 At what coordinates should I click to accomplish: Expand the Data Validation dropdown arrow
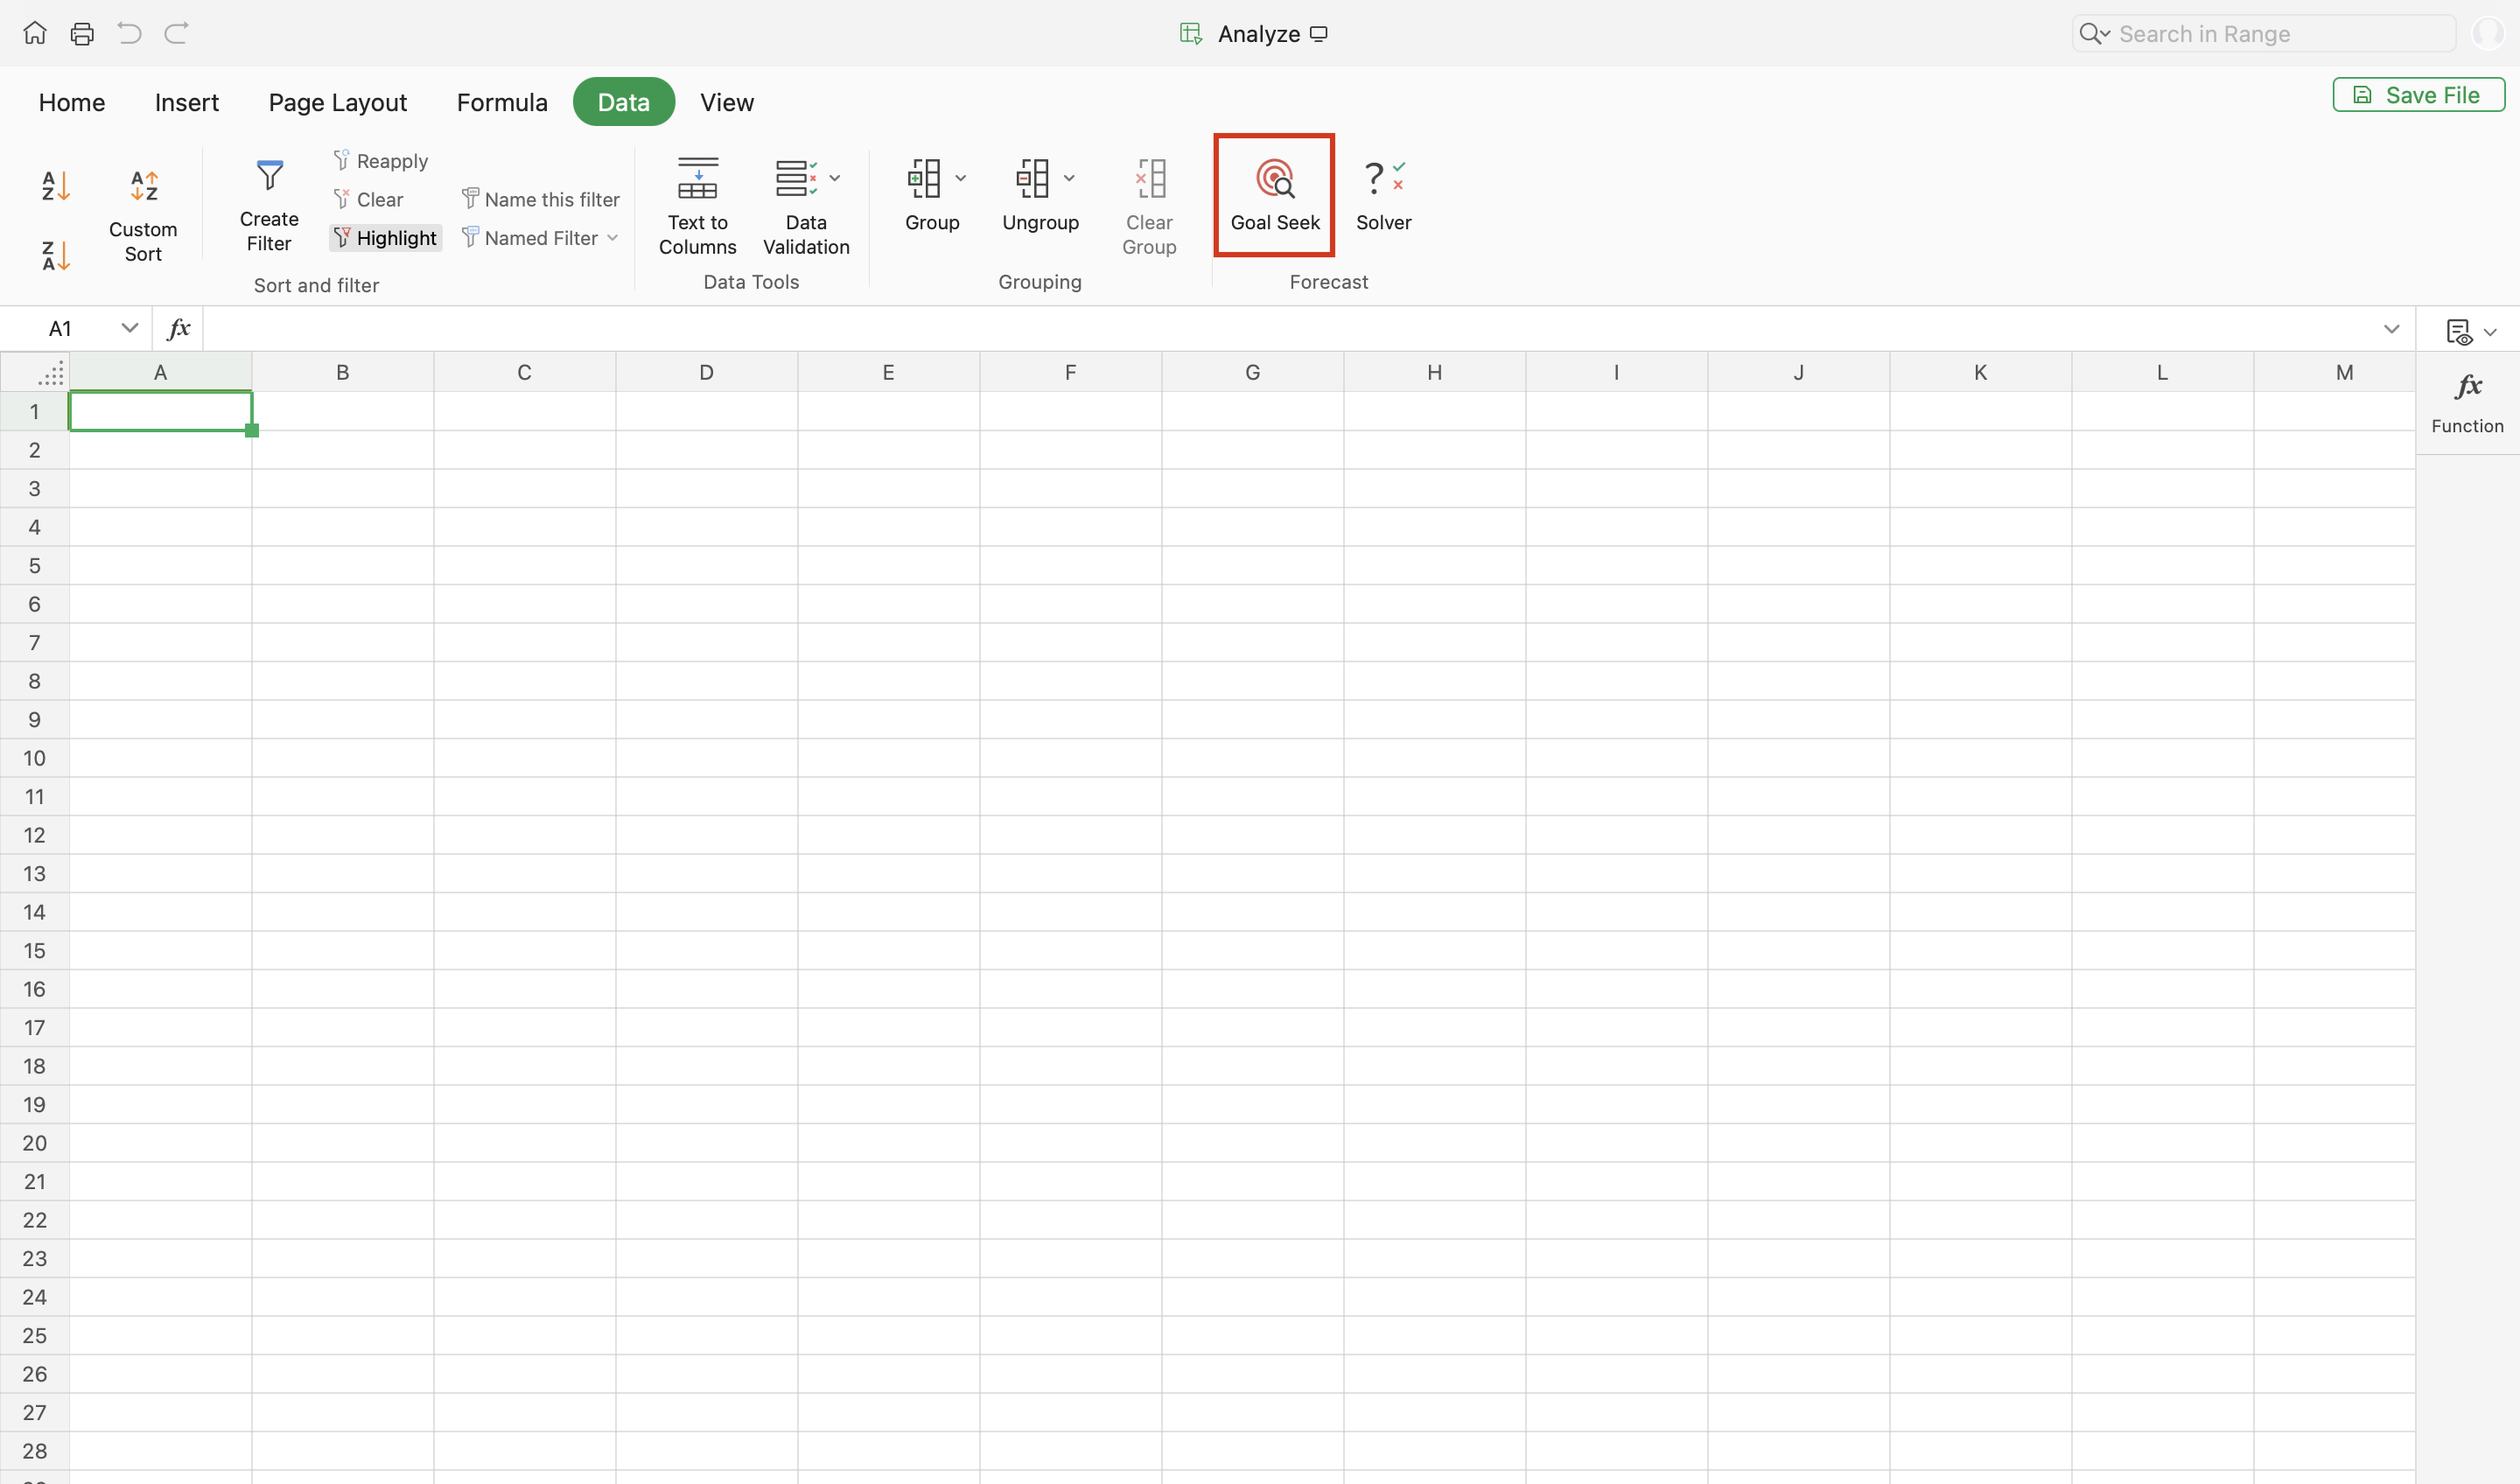point(835,178)
